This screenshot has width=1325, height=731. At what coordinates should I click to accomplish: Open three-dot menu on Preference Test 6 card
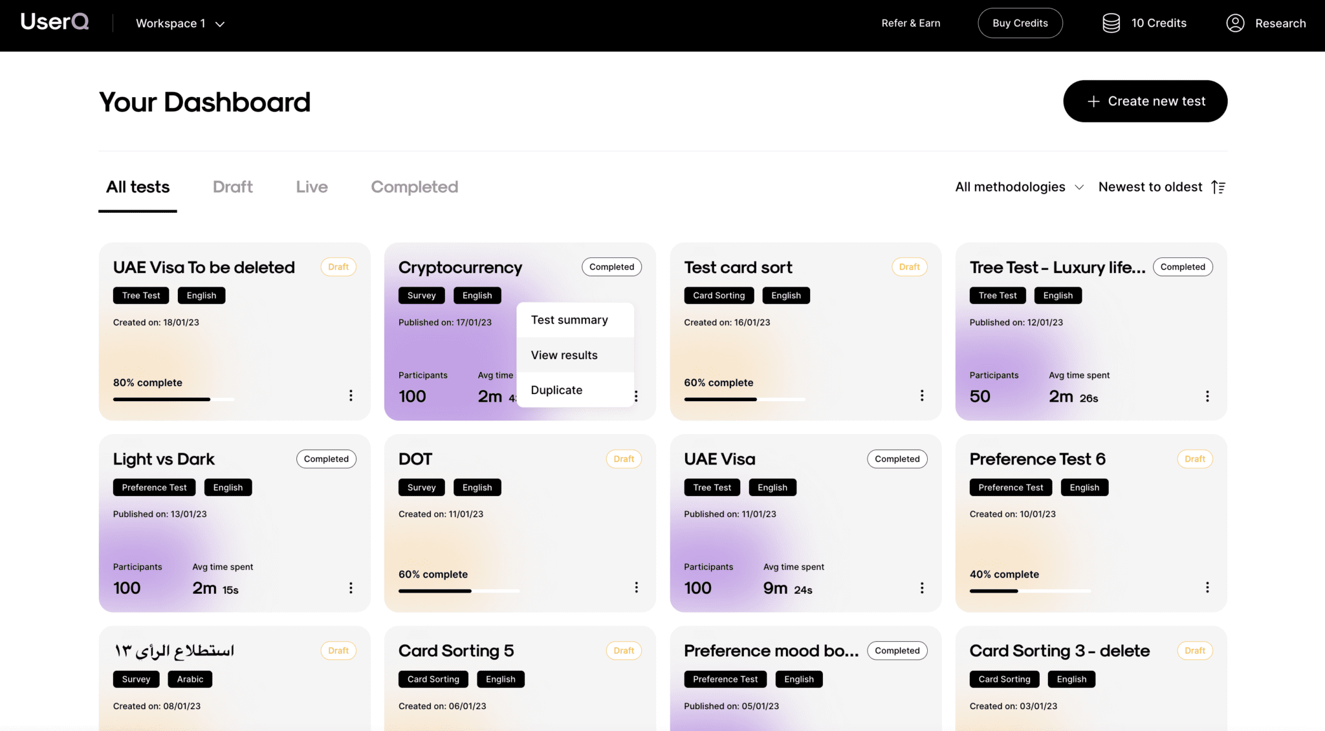(x=1207, y=587)
